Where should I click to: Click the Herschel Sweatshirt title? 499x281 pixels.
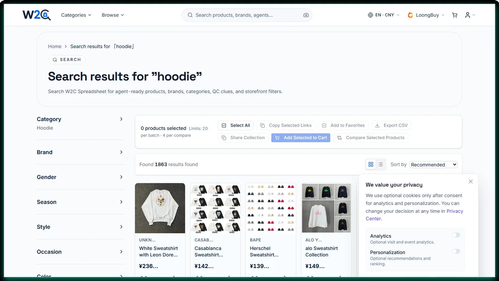(264, 252)
